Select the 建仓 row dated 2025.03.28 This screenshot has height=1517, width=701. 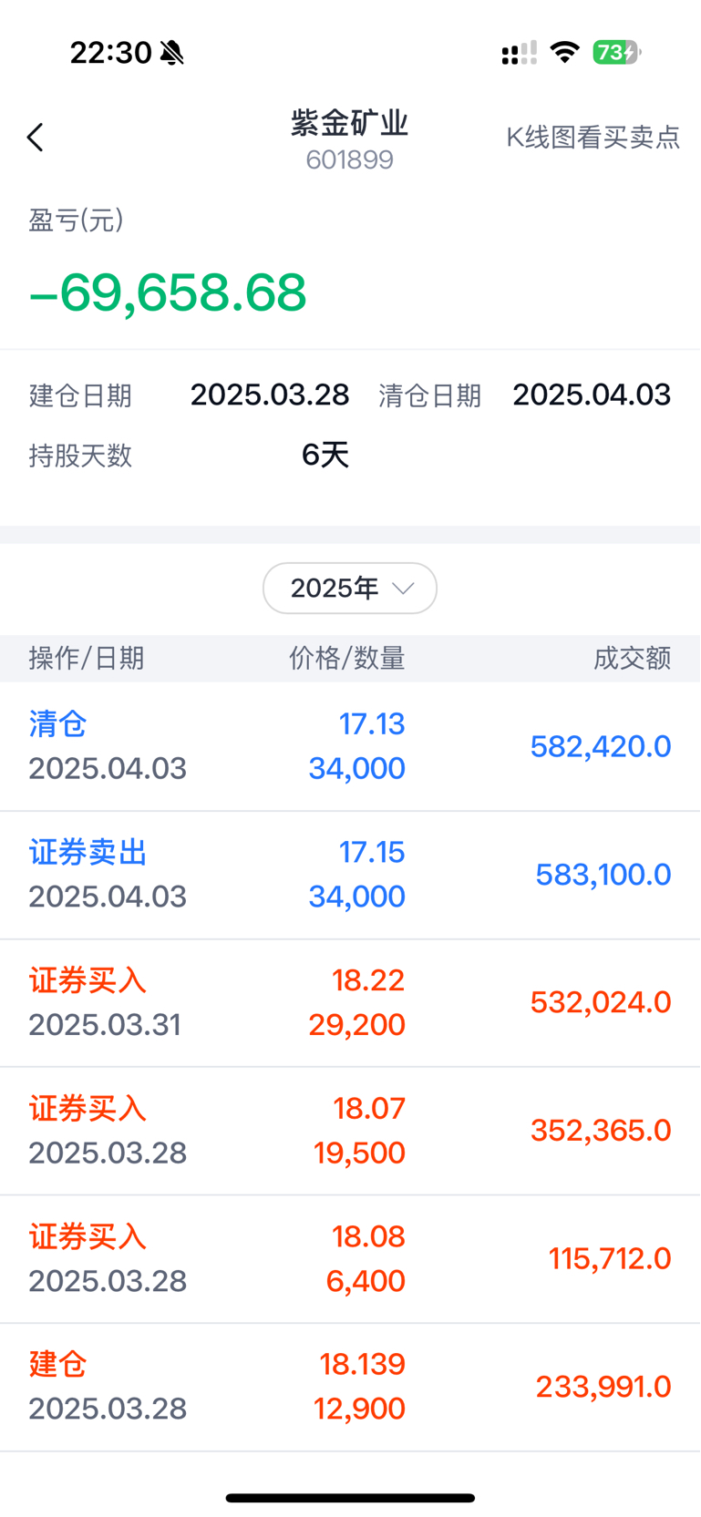point(350,1388)
